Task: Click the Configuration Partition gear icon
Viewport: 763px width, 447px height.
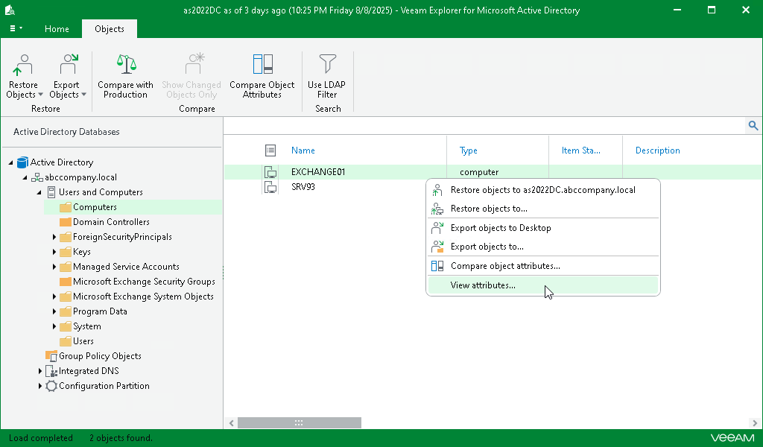Action: (x=51, y=386)
